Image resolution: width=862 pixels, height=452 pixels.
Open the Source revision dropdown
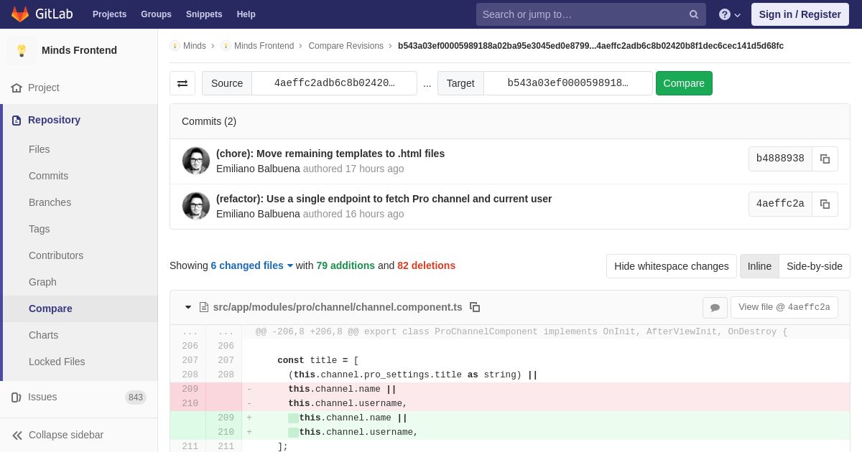[334, 83]
